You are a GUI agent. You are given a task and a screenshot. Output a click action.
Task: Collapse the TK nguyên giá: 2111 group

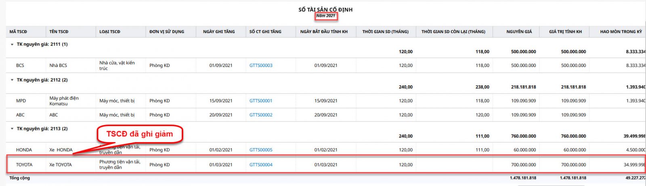pos(12,44)
